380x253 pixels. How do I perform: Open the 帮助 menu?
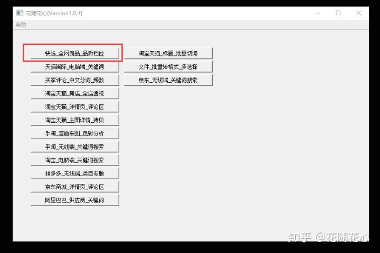click(21, 25)
